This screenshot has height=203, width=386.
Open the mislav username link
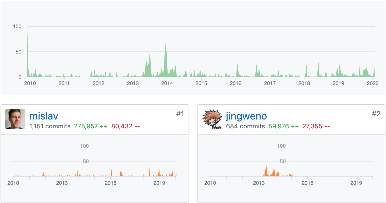click(44, 116)
